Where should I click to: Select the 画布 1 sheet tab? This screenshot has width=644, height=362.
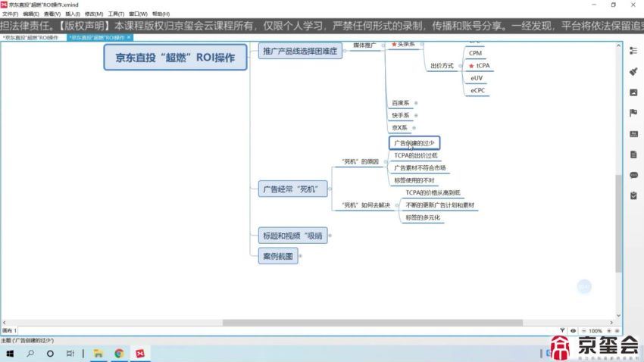[x=9, y=330]
